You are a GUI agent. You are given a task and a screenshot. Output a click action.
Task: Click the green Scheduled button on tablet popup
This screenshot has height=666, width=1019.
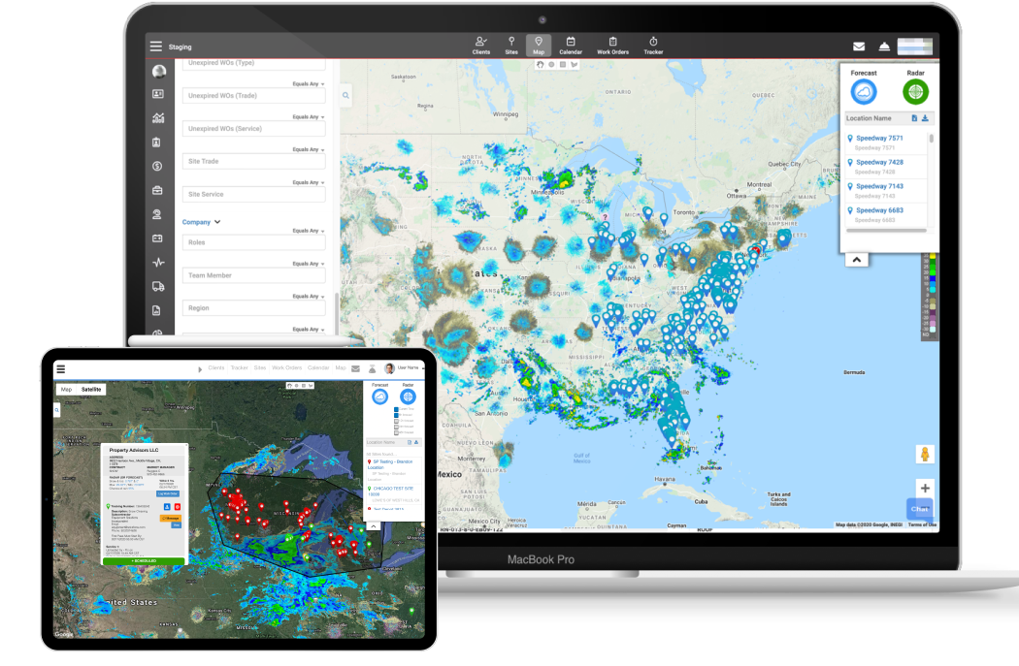pyautogui.click(x=144, y=561)
